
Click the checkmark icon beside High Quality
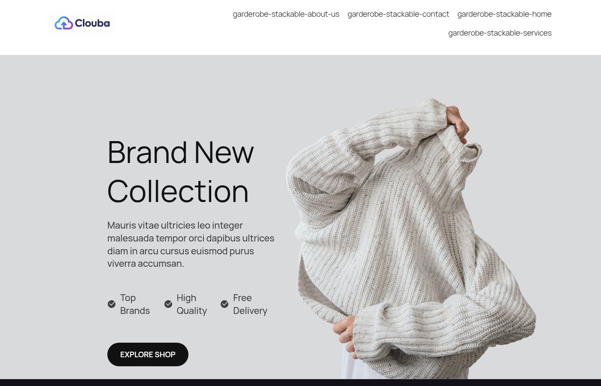(168, 304)
